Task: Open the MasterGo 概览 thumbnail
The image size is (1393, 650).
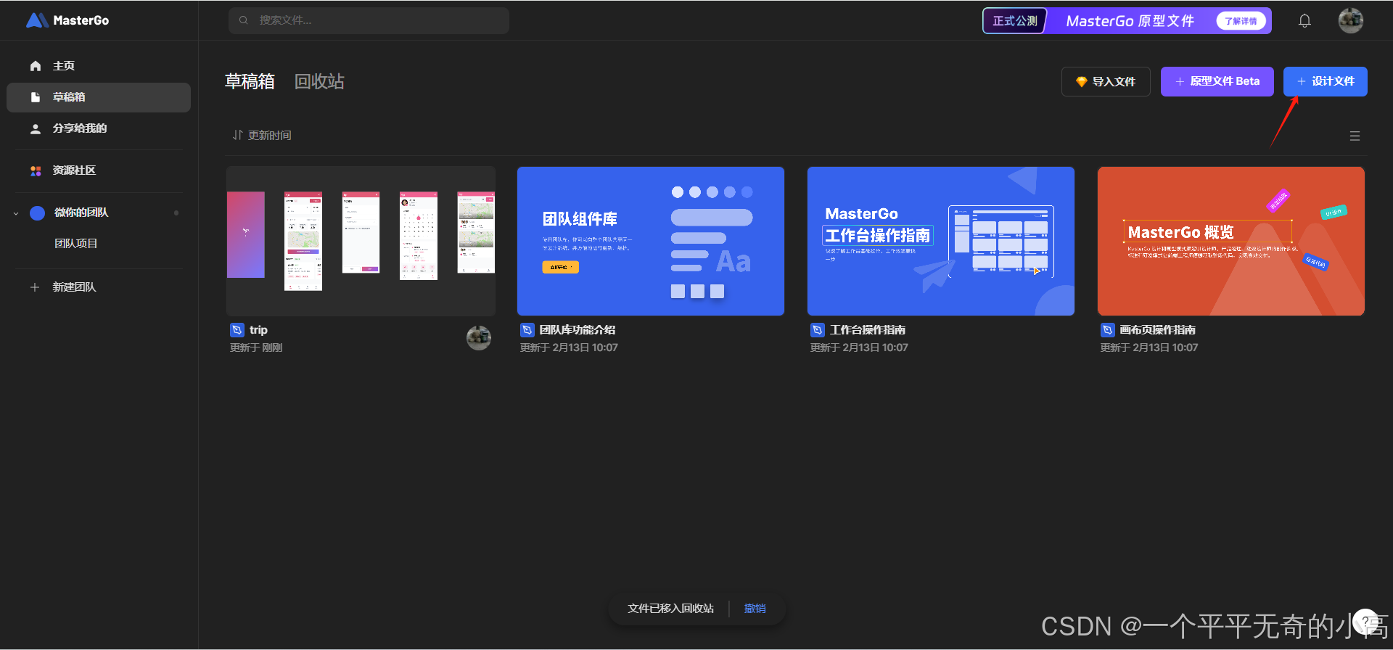Action: click(1231, 241)
